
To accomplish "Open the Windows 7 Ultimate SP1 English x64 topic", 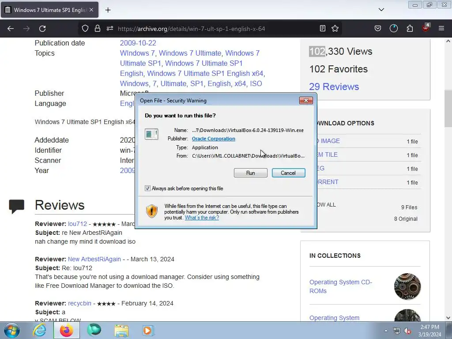I will click(x=205, y=73).
